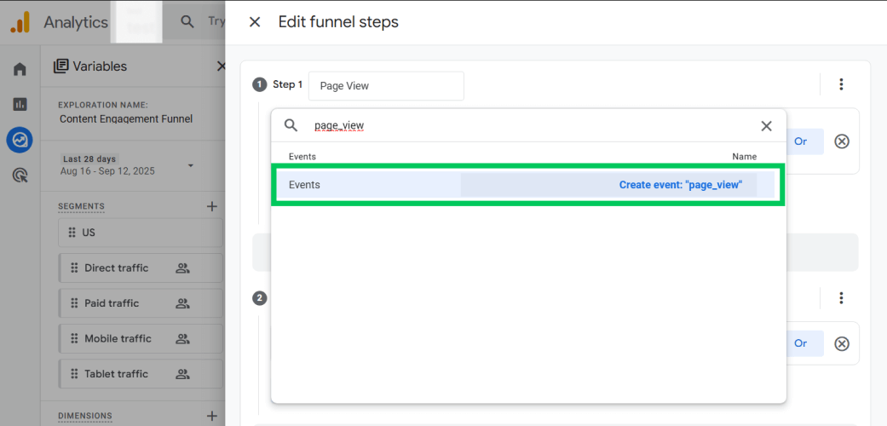Click the Direct traffic users icon
The width and height of the screenshot is (887, 426).
pyautogui.click(x=182, y=268)
